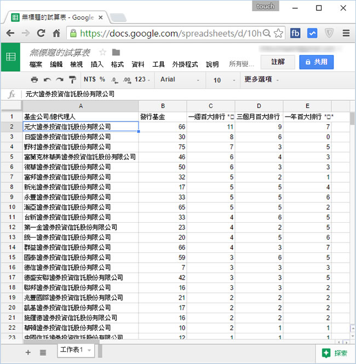The width and height of the screenshot is (356, 364).
Task: Increase decimal places
Action: 127,80
